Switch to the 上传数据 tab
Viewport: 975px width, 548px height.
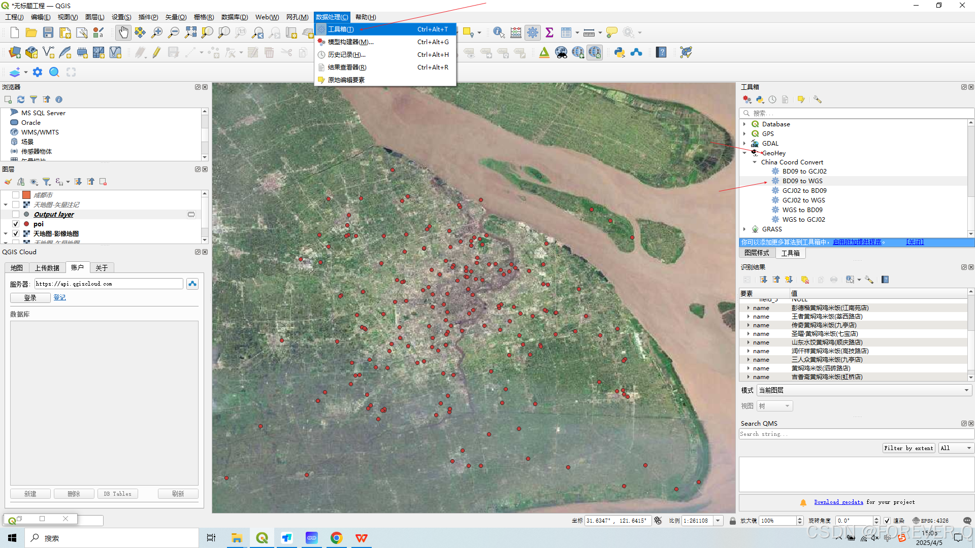[x=47, y=268]
